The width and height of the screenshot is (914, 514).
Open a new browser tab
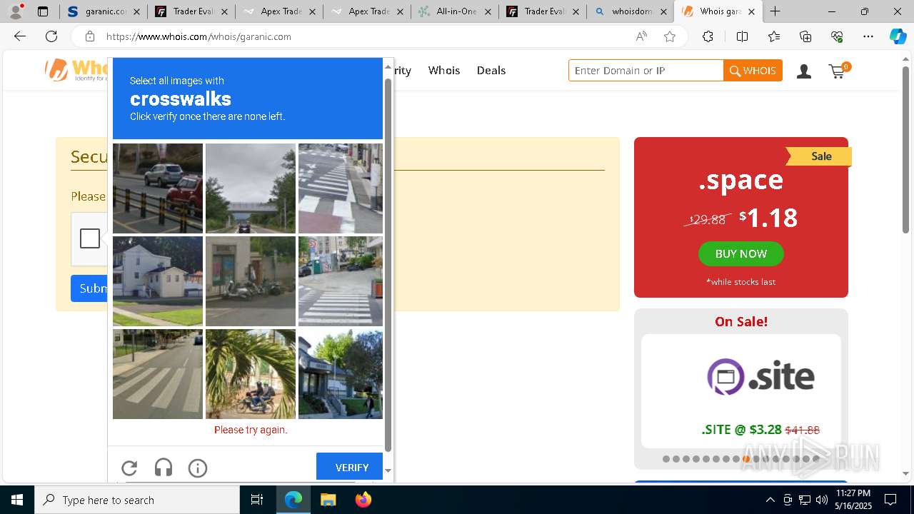775,11
